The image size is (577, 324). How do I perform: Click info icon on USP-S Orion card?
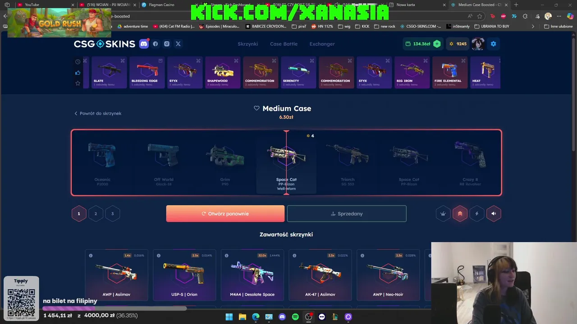(159, 256)
